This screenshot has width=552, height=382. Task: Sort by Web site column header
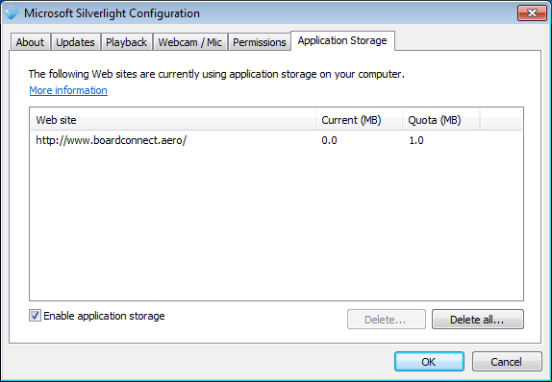172,120
